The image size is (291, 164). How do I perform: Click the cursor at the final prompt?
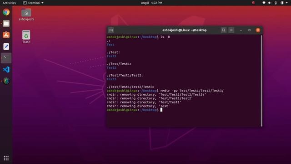(x=161, y=110)
